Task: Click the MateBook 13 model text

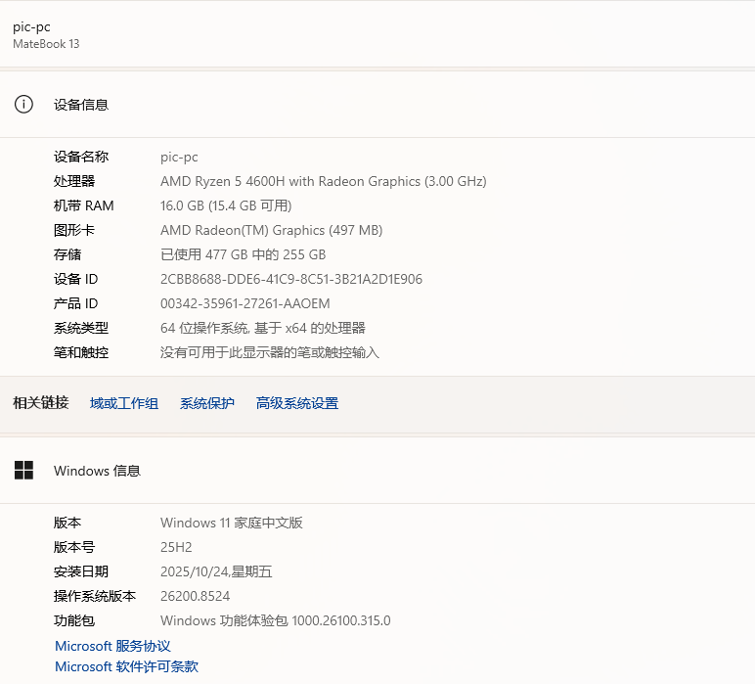Action: 46,44
